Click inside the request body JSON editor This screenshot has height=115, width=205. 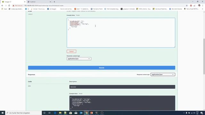point(121,33)
